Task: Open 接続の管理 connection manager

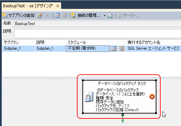Action: coord(86,15)
